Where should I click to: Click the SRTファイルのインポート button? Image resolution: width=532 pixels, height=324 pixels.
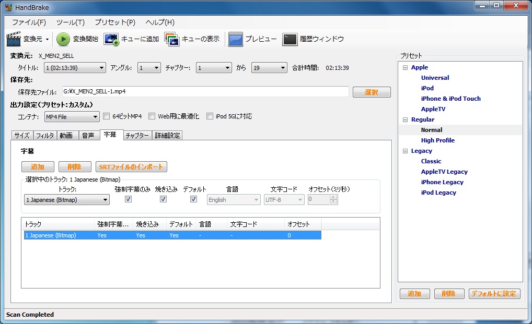click(x=131, y=166)
